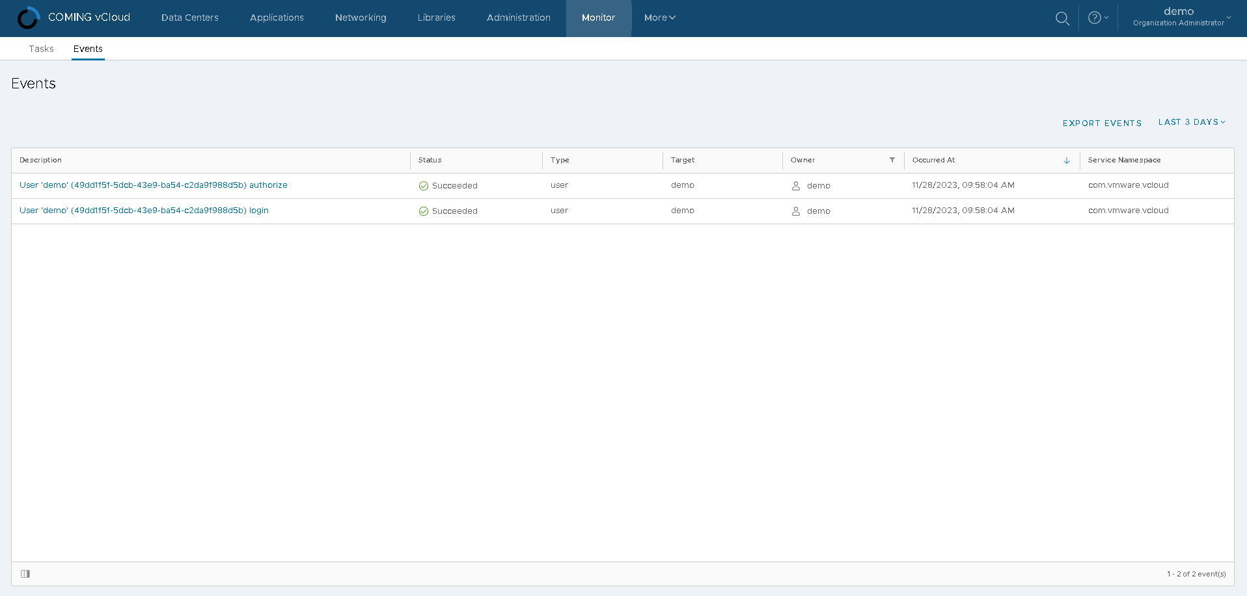This screenshot has width=1247, height=596.
Task: Open the LAST 3 DAYS time range dropdown
Action: pos(1192,122)
